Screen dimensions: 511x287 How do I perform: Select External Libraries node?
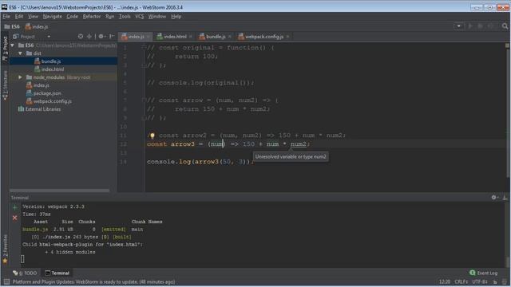click(39, 109)
